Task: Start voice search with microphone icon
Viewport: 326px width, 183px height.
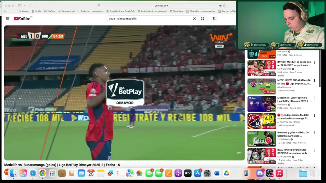Action: (x=214, y=19)
